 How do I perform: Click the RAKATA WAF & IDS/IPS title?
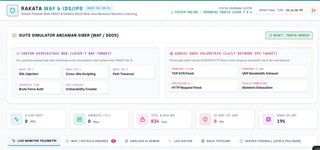(52, 8)
